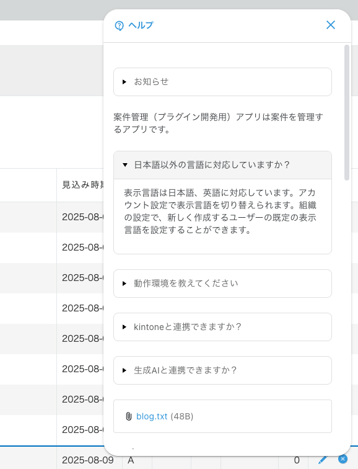Click the cell containing A in bottom row

click(x=137, y=460)
